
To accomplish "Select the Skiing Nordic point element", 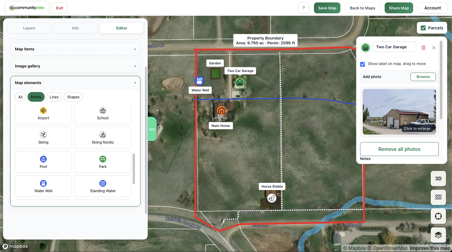I will coord(103,138).
